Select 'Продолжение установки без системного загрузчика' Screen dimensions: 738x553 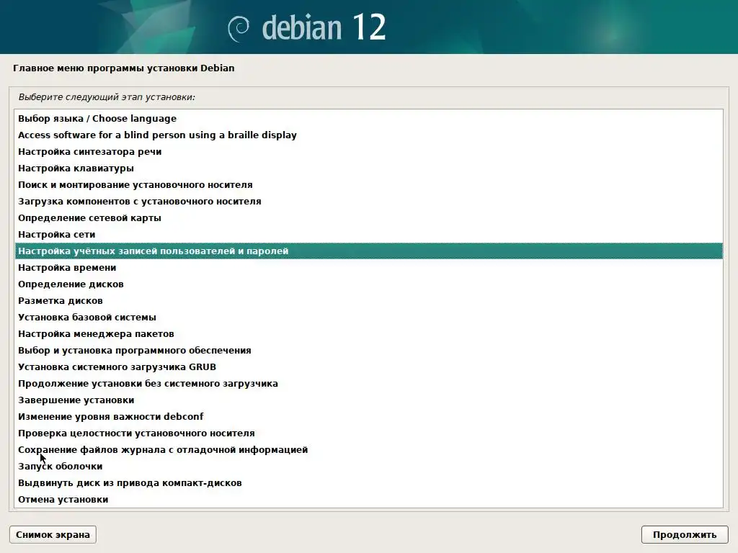click(x=368, y=383)
